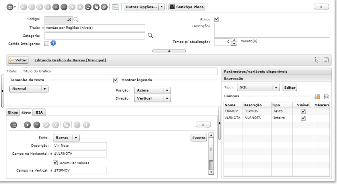The height and width of the screenshot is (184, 337).
Task: Toggle the Visível checkbox for TIPMOV
Action: [x=303, y=111]
